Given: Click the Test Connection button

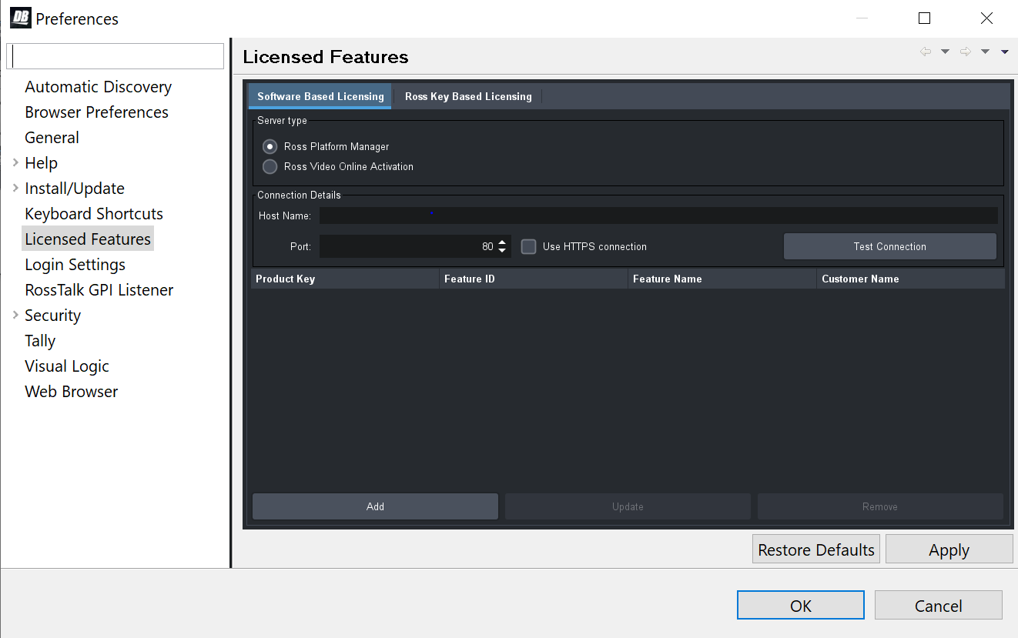Looking at the screenshot, I should [889, 246].
